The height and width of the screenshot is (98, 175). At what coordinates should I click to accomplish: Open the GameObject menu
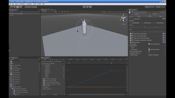22,4
